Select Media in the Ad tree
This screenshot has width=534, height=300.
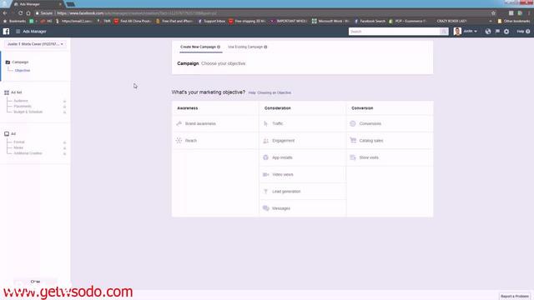18,147
